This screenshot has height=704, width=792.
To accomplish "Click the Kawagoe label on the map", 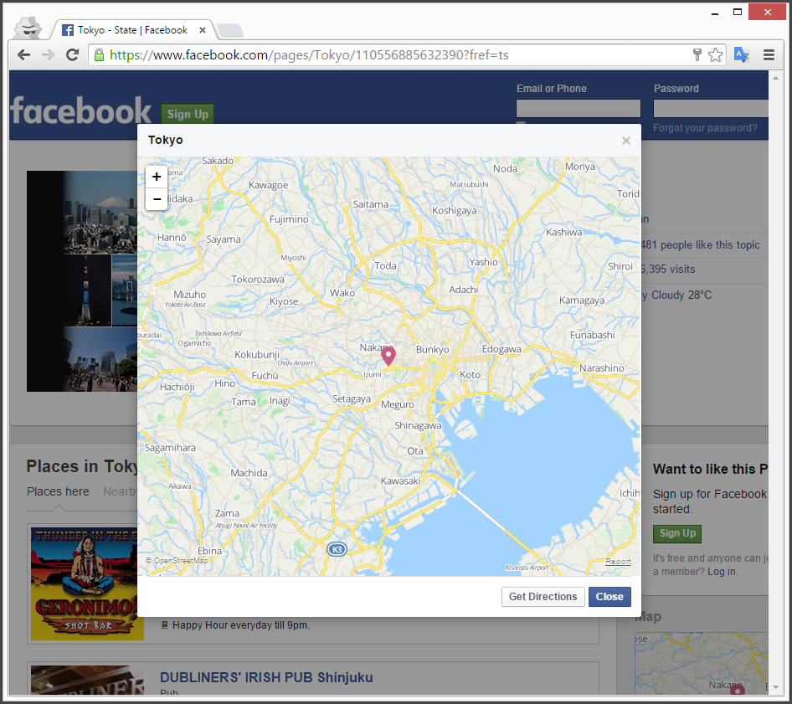I will pyautogui.click(x=268, y=185).
